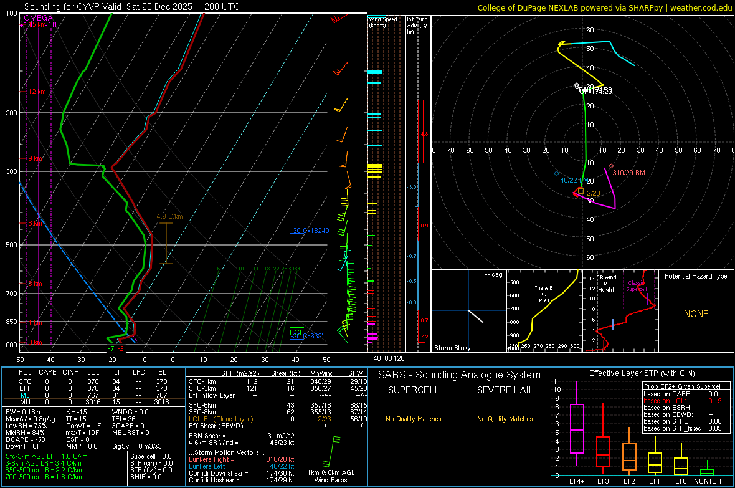
Task: Select the 'SFC' parcel row
Action: 93,381
